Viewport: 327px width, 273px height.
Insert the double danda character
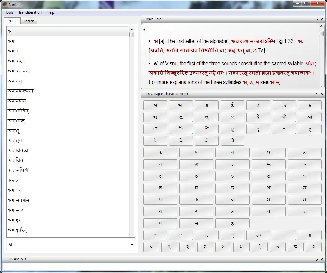coord(310,235)
